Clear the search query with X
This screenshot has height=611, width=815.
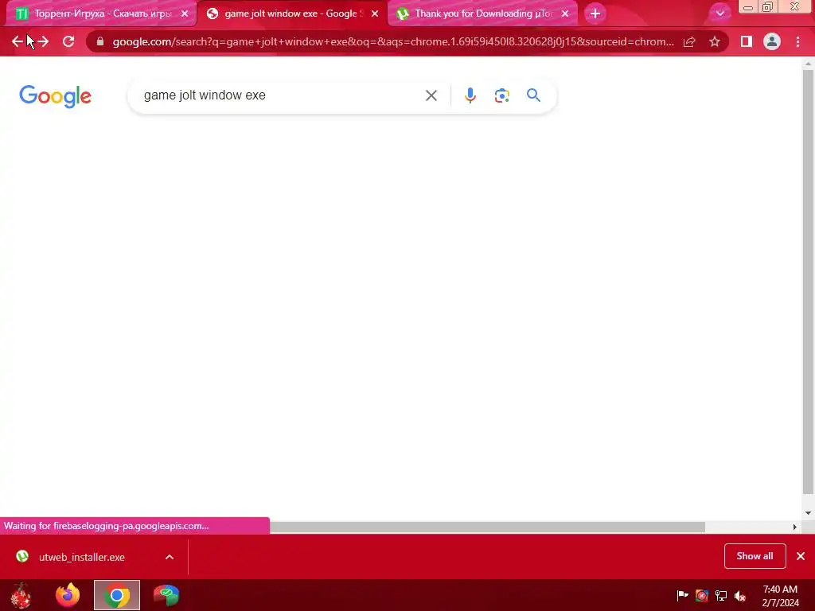(431, 95)
